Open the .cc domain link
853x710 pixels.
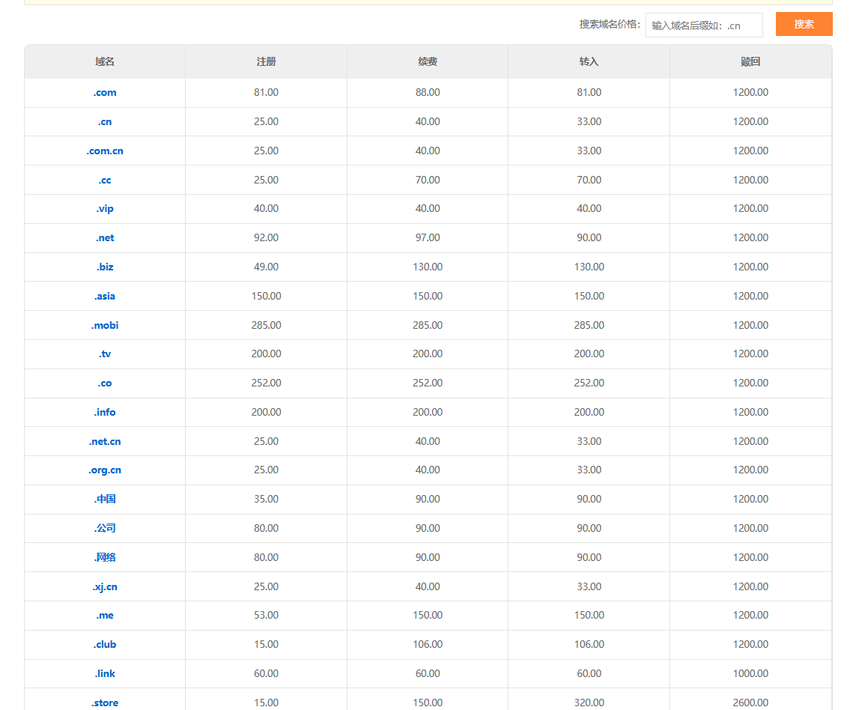click(104, 180)
